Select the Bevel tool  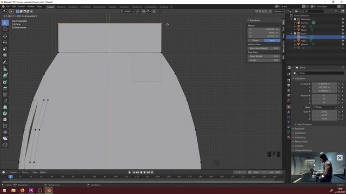tap(5, 88)
